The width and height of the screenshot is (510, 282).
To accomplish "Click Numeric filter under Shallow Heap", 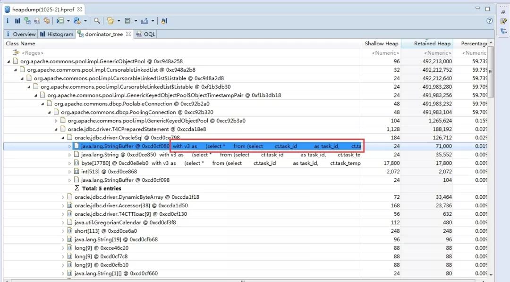I will coord(381,53).
